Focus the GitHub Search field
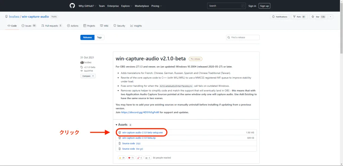 click(226, 6)
